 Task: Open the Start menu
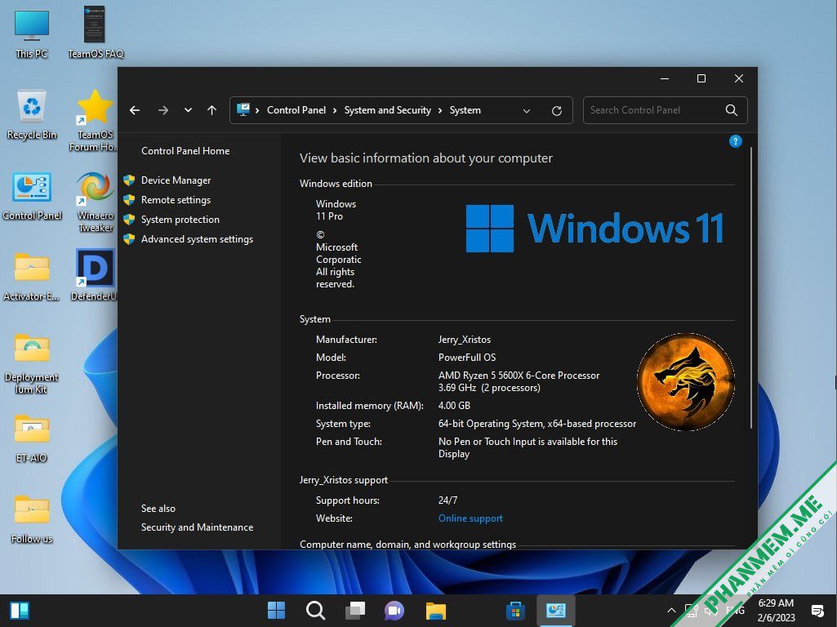276,610
